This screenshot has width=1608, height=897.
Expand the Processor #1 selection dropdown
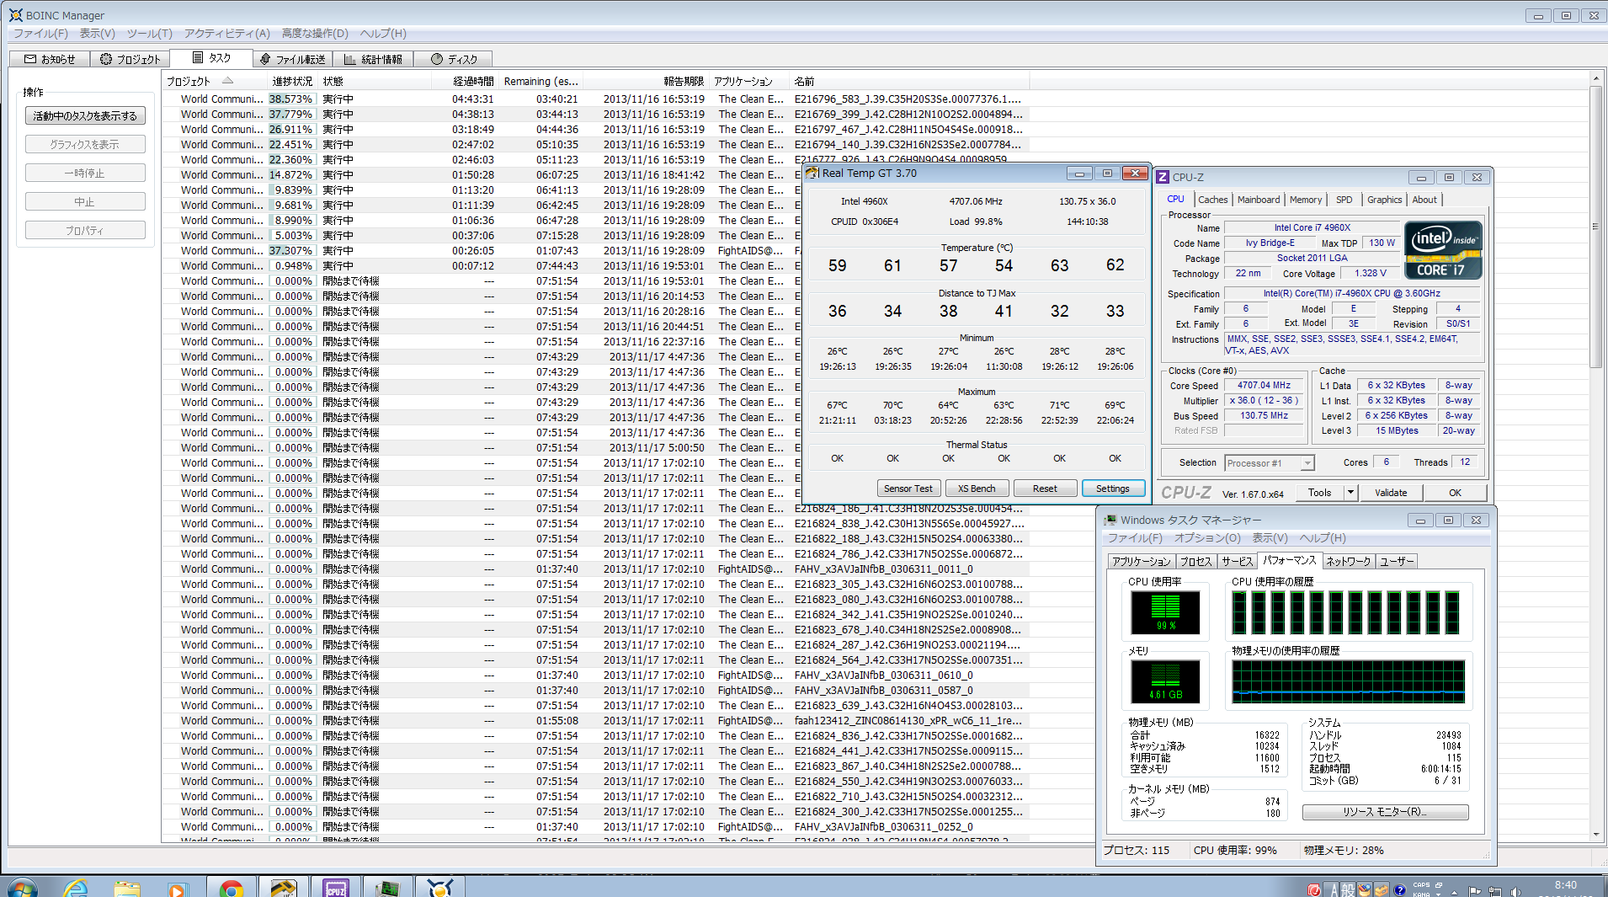coord(1307,463)
